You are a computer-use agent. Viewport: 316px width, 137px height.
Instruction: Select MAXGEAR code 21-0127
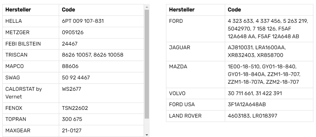[71, 131]
